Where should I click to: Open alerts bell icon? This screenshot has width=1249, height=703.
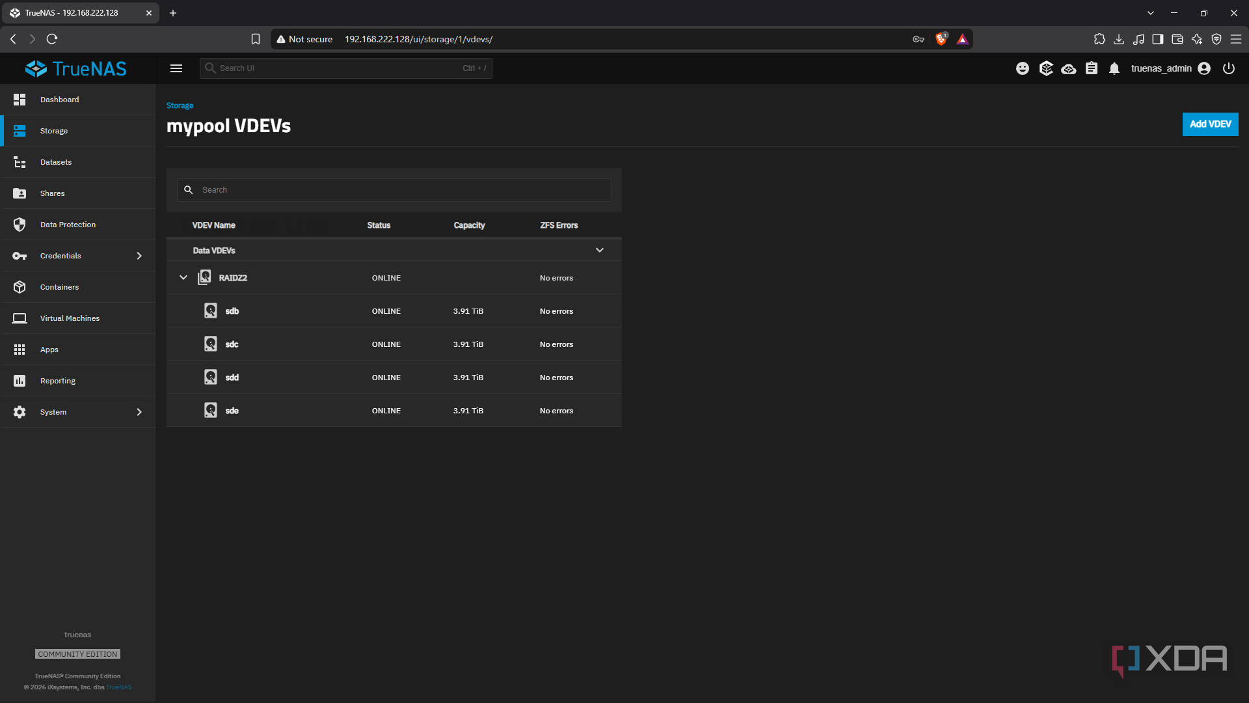click(1114, 68)
